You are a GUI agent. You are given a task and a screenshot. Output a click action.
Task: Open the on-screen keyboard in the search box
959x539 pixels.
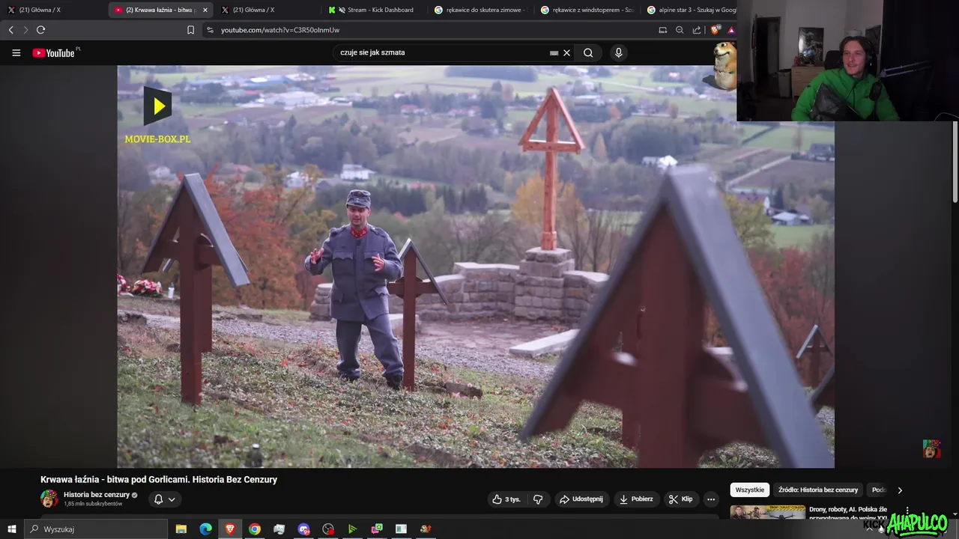coord(554,53)
